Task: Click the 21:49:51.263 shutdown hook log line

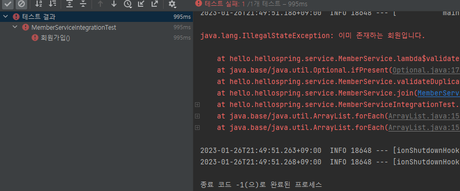Action: pyautogui.click(x=330, y=150)
